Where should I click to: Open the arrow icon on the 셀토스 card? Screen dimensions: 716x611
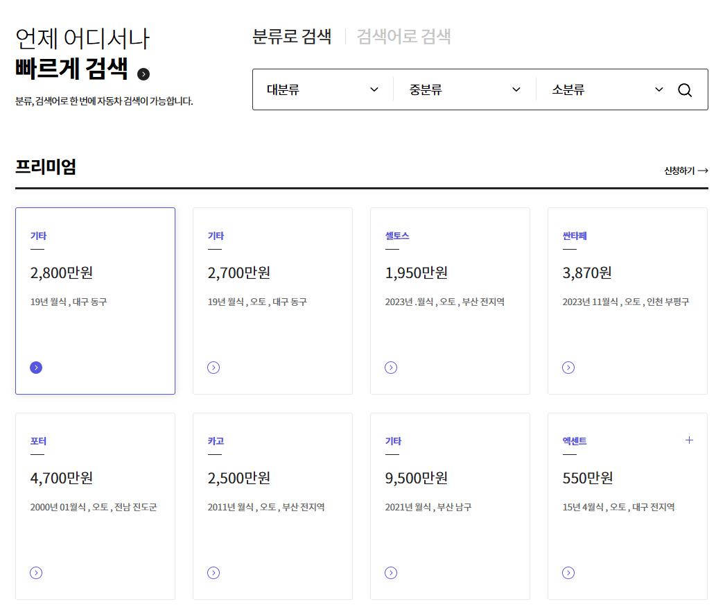[x=391, y=368]
